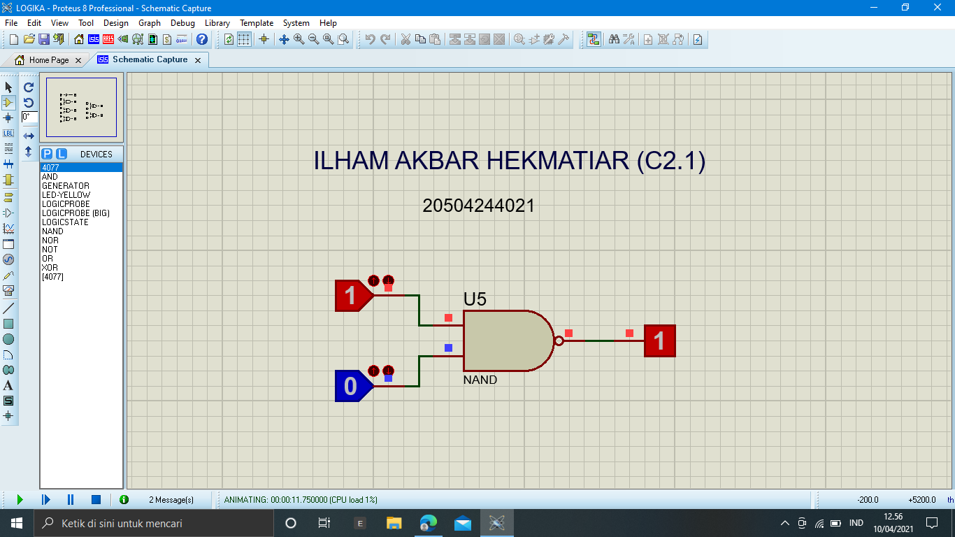
Task: Select the Junction Dot Mode tool
Action: coord(8,118)
